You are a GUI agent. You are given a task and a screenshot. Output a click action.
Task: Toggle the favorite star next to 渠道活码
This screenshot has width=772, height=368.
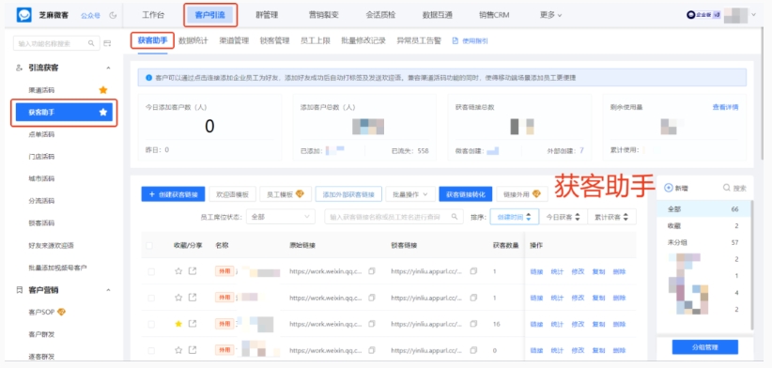point(103,90)
